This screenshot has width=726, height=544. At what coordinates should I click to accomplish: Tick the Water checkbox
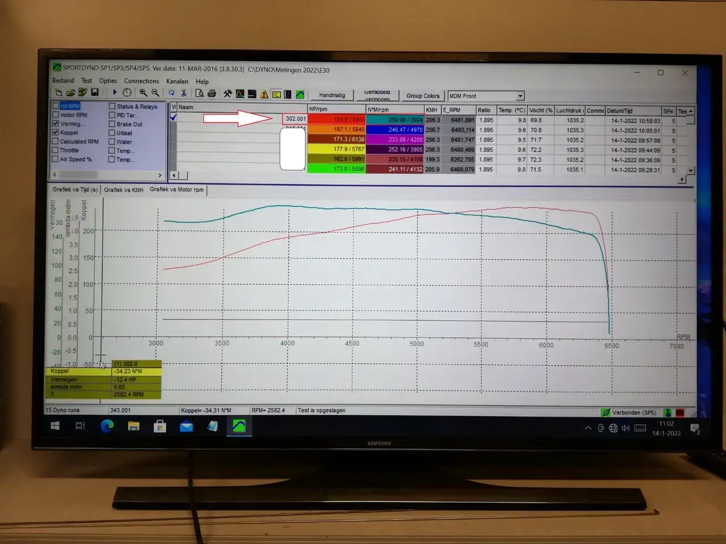(112, 142)
